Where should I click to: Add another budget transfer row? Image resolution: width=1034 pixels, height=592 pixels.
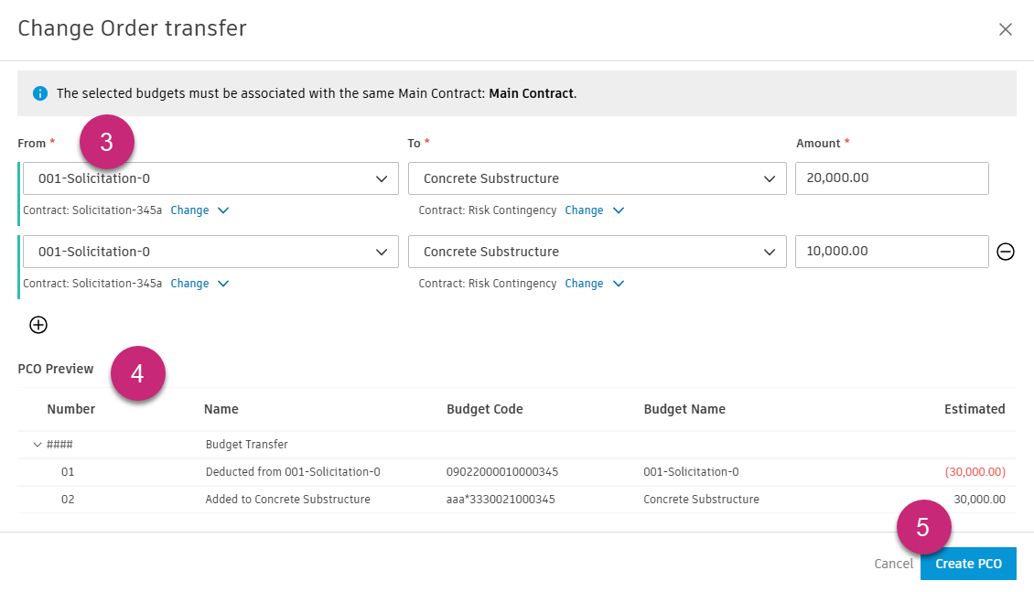[x=38, y=325]
